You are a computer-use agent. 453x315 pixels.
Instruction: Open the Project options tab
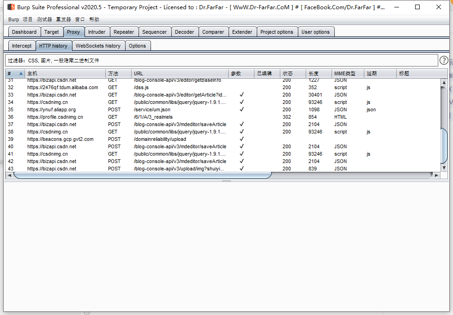277,32
